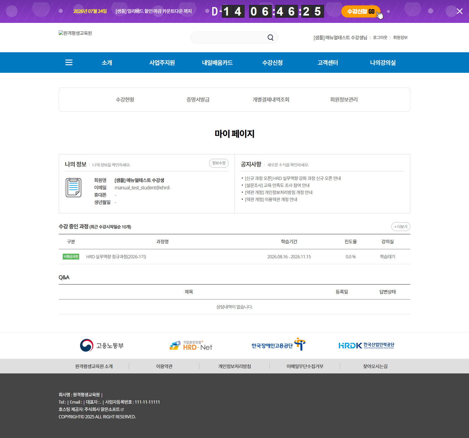The height and width of the screenshot is (438, 469).
Task: Open the HRD-Net logo link
Action: pyautogui.click(x=191, y=346)
